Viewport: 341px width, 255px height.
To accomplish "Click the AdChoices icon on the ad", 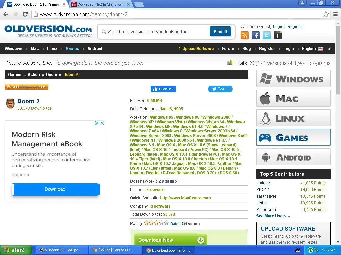I will (x=97, y=123).
